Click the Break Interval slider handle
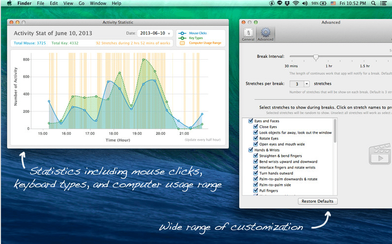 pyautogui.click(x=316, y=57)
